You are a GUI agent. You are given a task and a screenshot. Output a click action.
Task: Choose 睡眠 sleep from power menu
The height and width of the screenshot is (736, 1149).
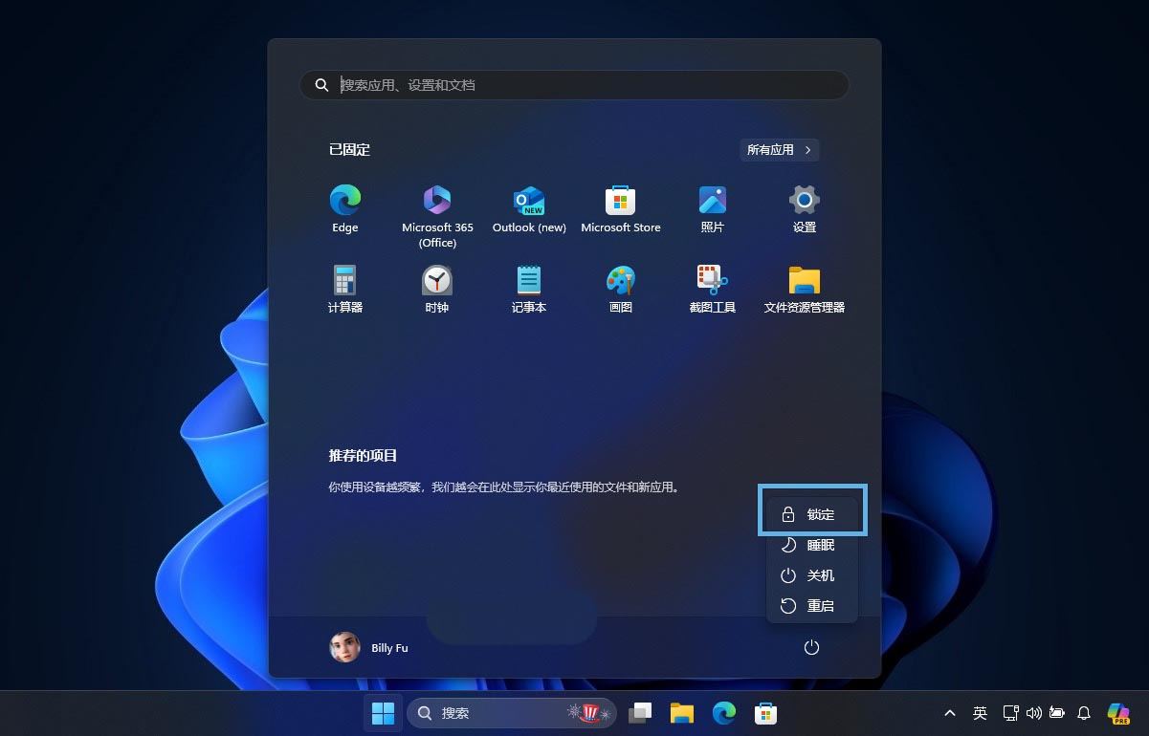[812, 545]
